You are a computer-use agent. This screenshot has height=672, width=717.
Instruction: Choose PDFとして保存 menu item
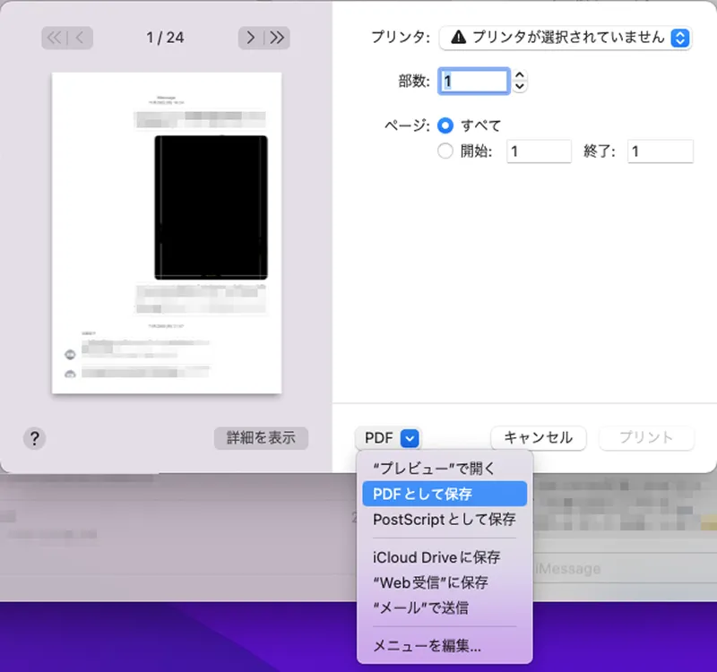point(445,494)
